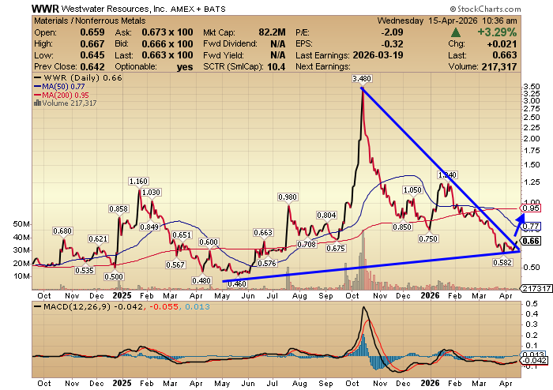
Task: Select the Bid quote 0.666 x 100
Action: (x=167, y=44)
